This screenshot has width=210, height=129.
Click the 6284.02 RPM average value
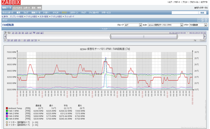coord(65,111)
